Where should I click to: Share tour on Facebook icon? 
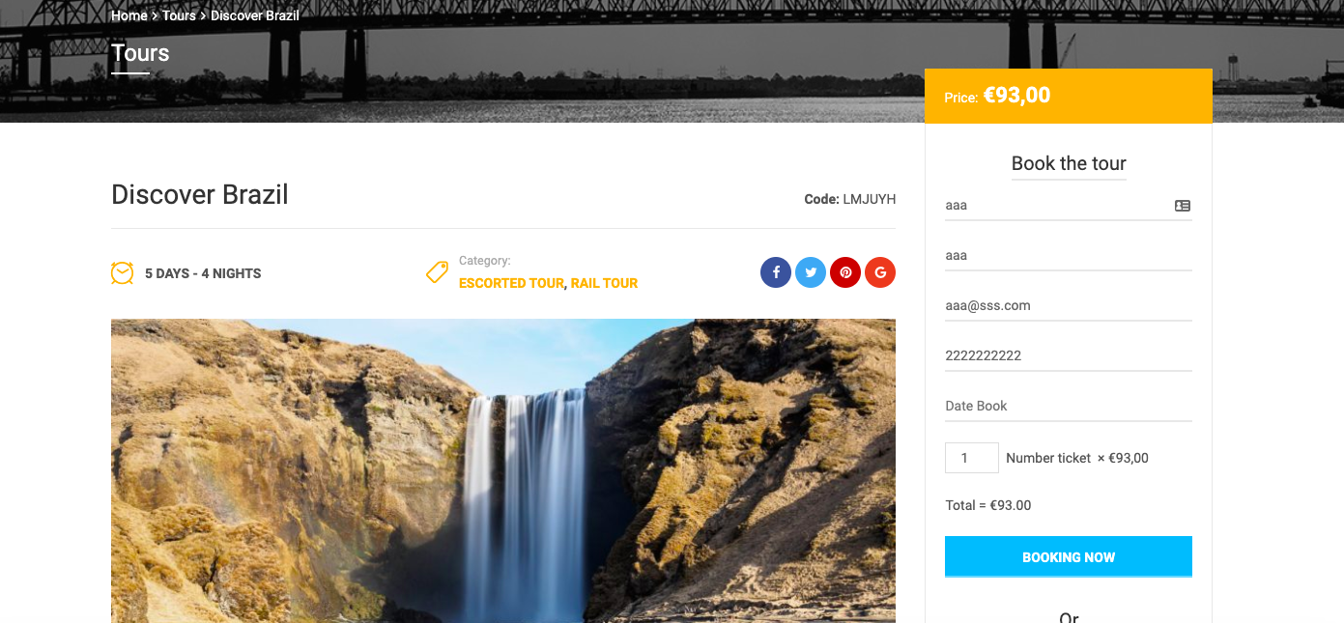tap(776, 272)
